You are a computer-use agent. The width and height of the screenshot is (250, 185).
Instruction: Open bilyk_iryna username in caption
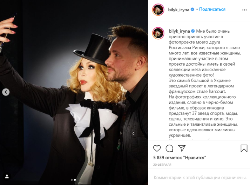179,31
